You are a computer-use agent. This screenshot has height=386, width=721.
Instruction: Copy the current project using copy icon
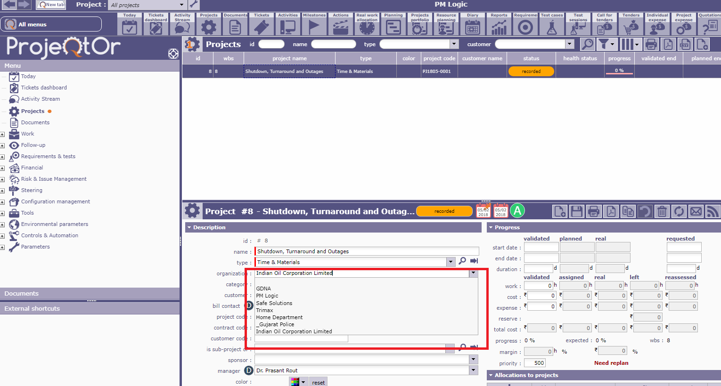(628, 211)
